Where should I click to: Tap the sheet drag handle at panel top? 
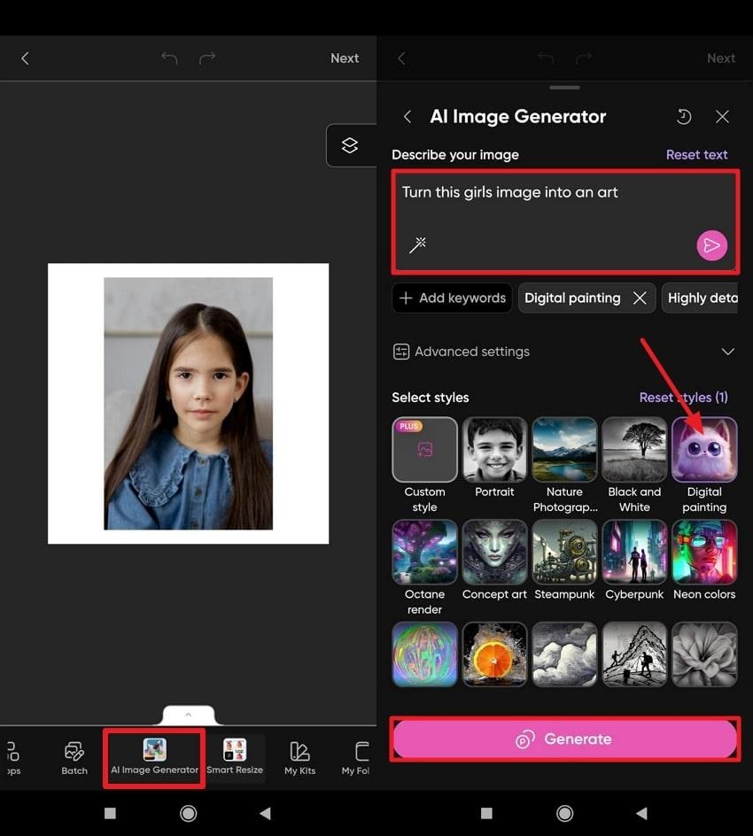click(x=565, y=88)
